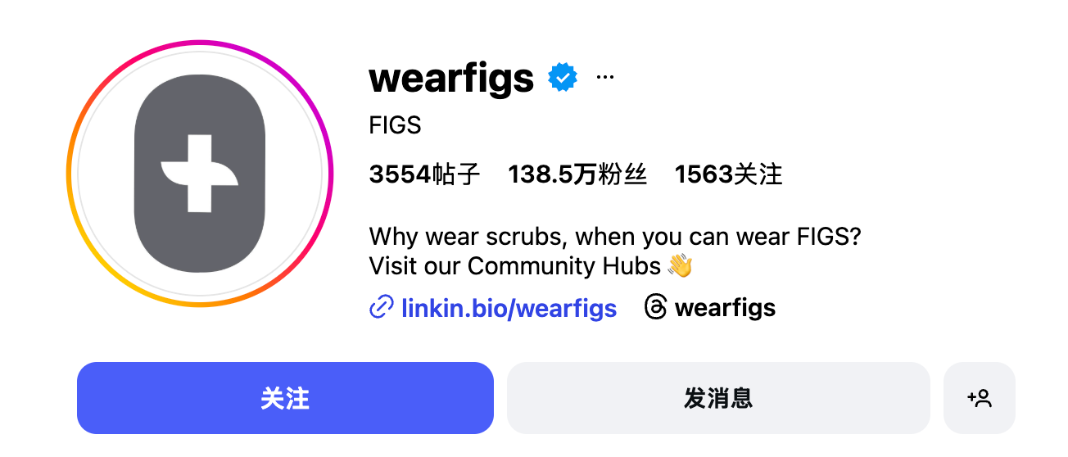Click the FIGS display name text
The width and height of the screenshot is (1068, 457).
pyautogui.click(x=396, y=125)
